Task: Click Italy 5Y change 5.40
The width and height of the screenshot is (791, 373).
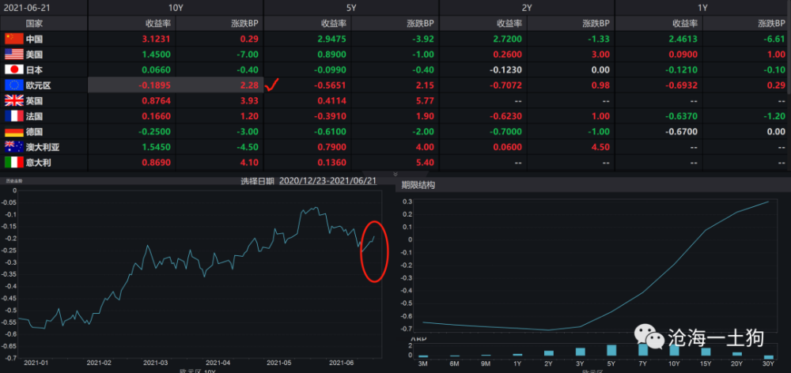Action: [x=426, y=163]
